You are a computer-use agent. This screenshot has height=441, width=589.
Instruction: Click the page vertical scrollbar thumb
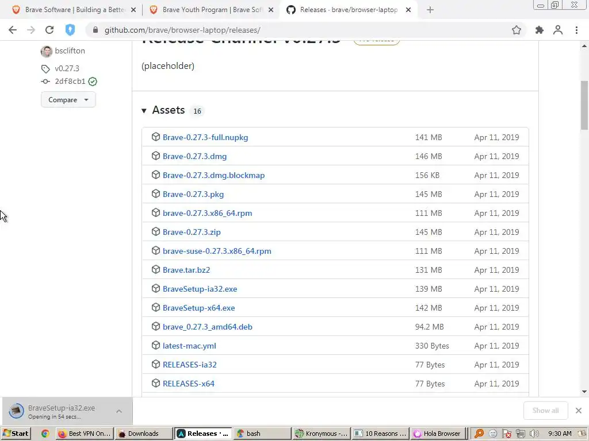click(x=584, y=106)
